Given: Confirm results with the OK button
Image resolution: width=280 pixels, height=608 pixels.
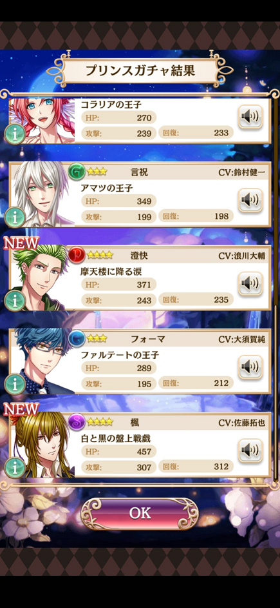Looking at the screenshot, I should coord(140,513).
